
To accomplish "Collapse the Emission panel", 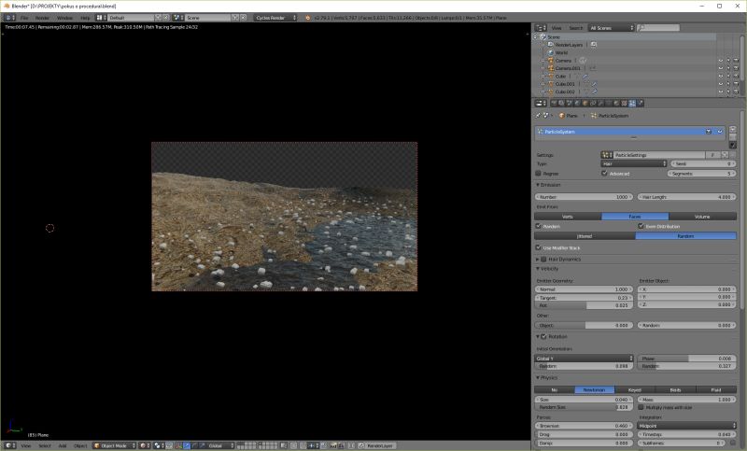I will click(x=538, y=185).
